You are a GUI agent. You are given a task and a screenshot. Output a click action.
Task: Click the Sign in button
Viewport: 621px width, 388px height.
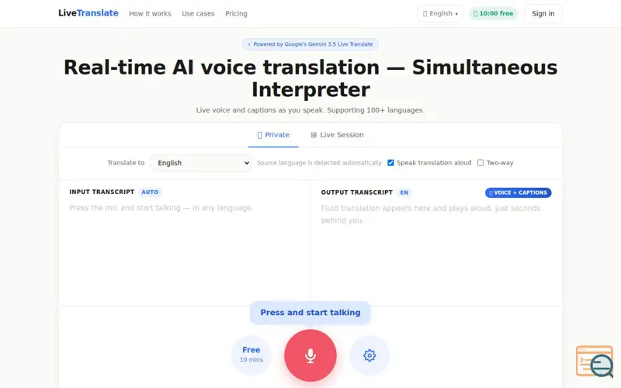coord(543,13)
